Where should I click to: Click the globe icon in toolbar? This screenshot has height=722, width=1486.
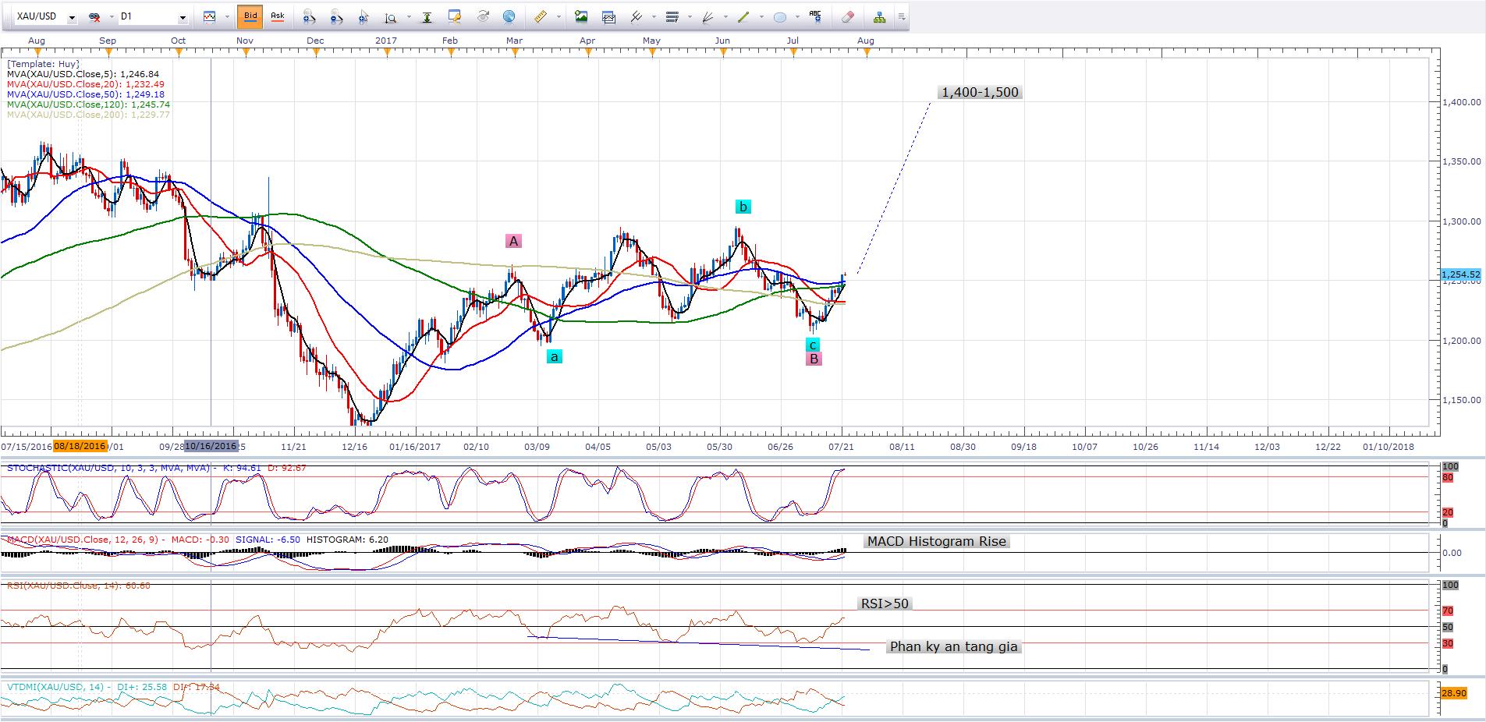pos(509,17)
